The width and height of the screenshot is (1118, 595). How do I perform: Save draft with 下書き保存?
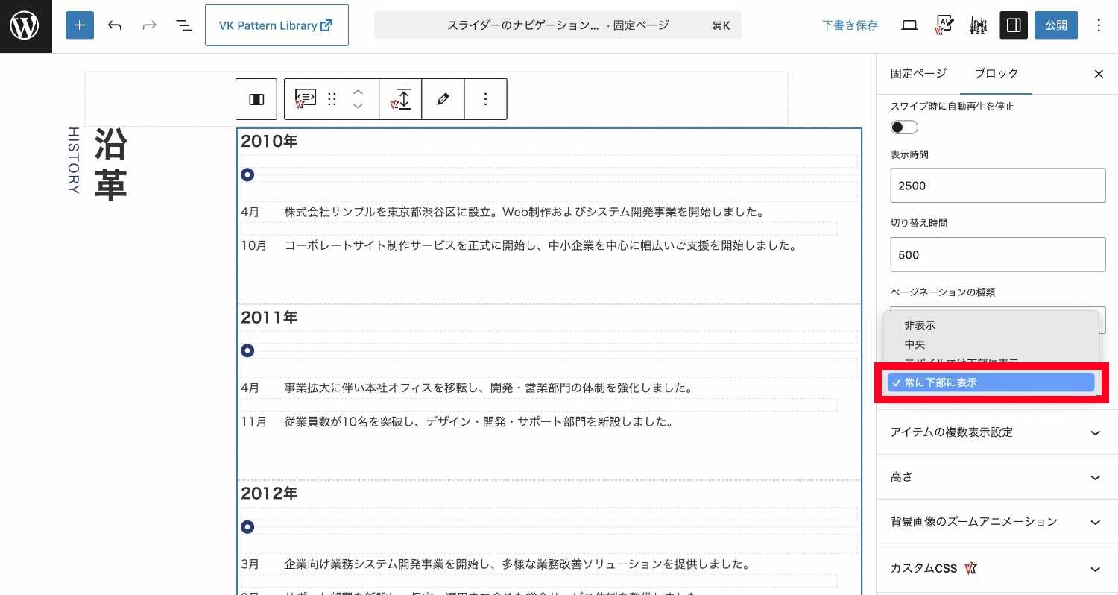pos(850,25)
